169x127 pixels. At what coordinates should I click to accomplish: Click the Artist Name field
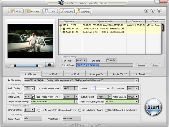(x=72, y=119)
